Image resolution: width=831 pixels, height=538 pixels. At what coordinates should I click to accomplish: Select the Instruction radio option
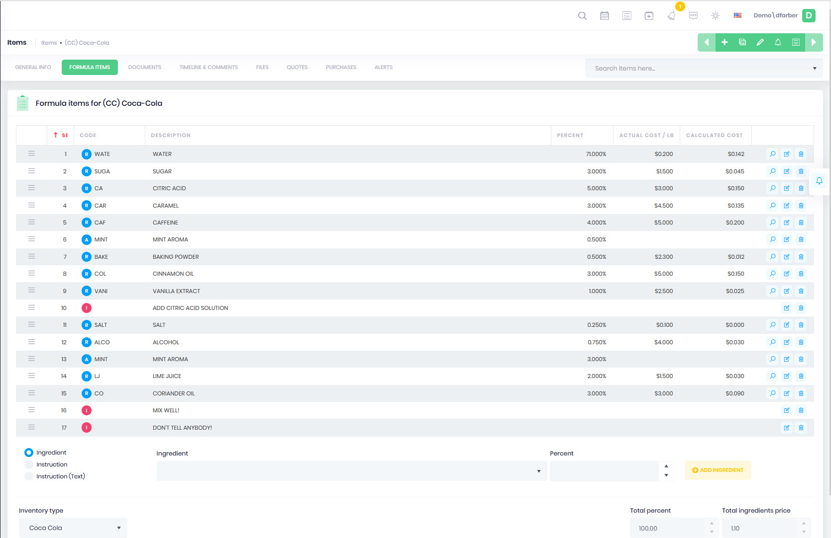point(29,464)
